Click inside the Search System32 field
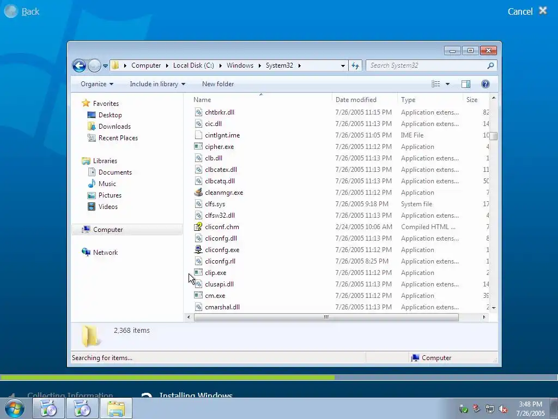Viewport: 558px width, 419px height. point(427,65)
